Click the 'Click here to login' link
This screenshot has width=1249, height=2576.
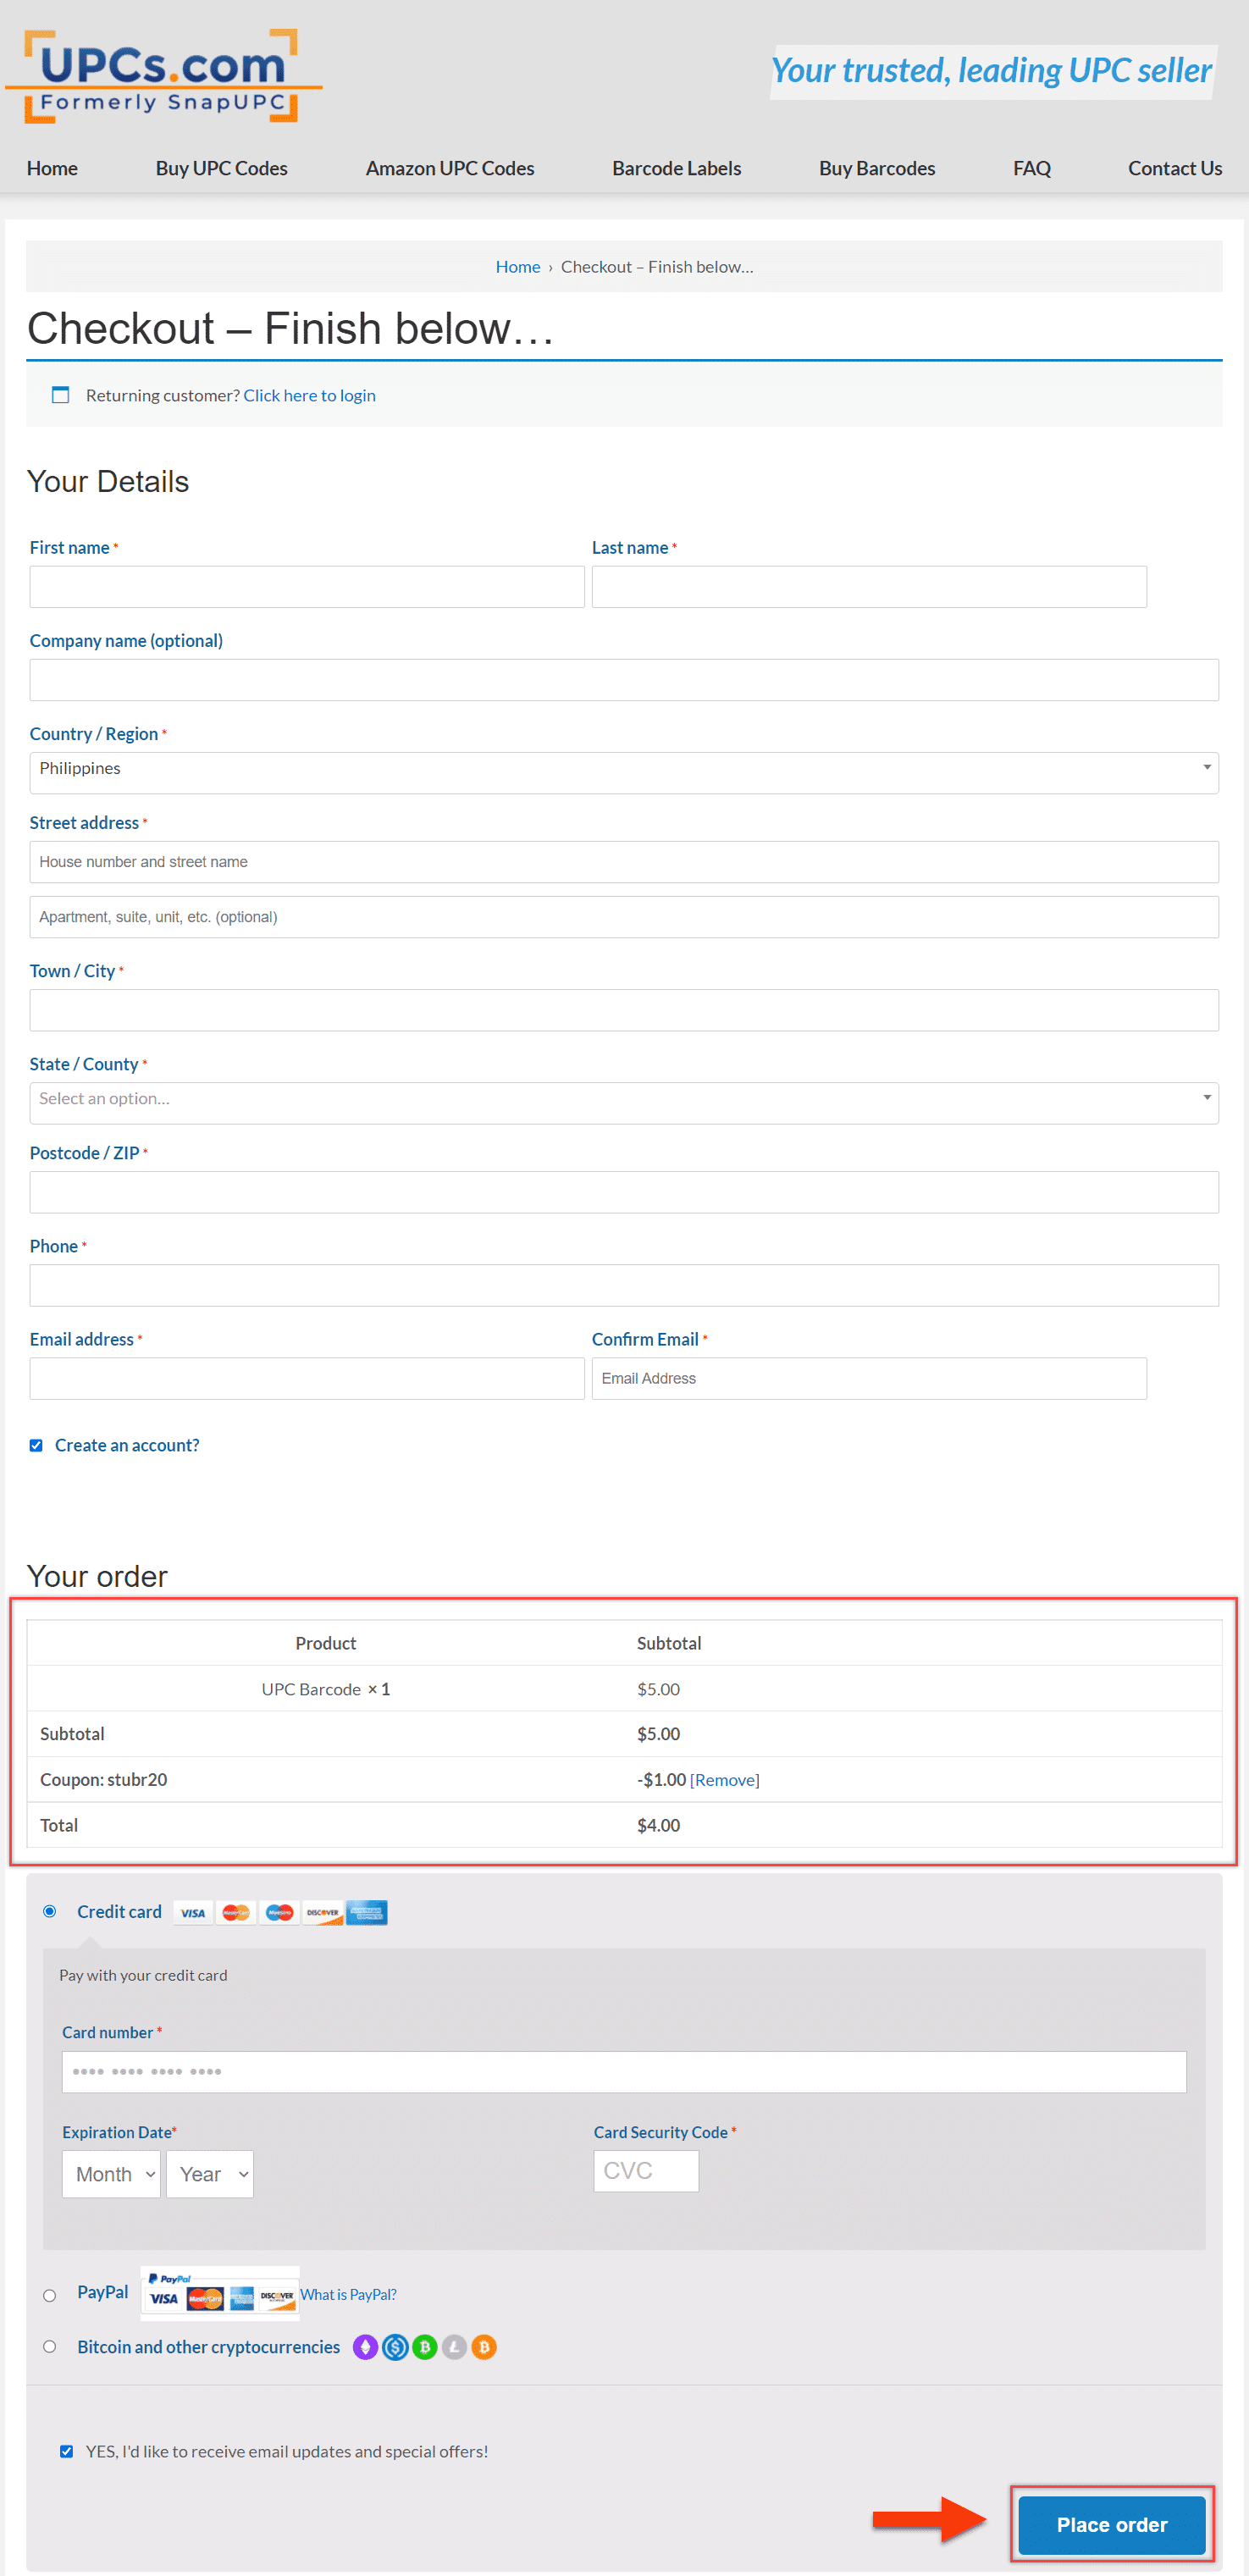point(309,395)
